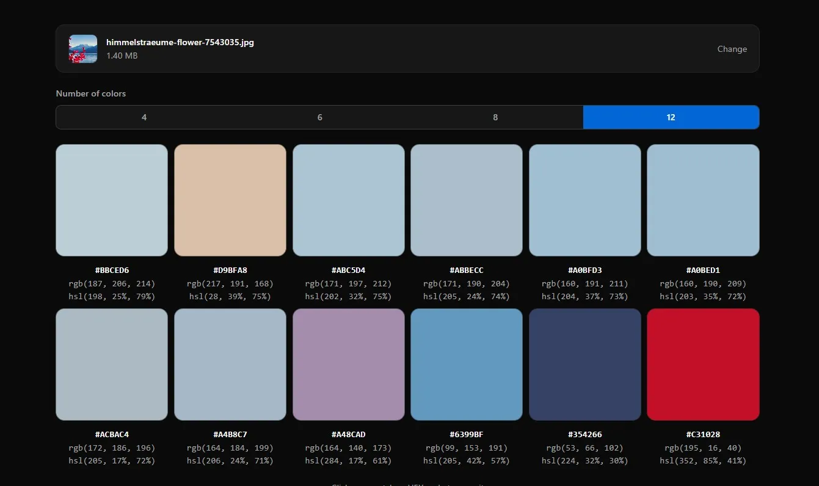Click the #354266 navy swatch

coord(585,364)
